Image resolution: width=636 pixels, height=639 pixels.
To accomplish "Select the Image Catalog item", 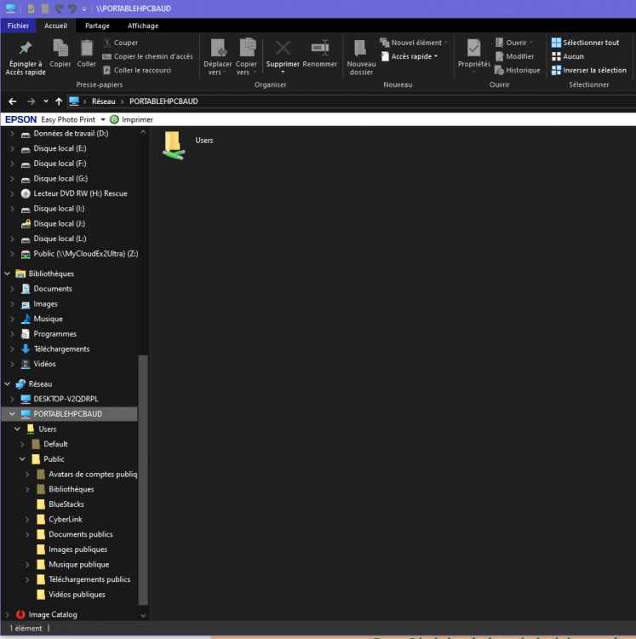I will pos(53,615).
